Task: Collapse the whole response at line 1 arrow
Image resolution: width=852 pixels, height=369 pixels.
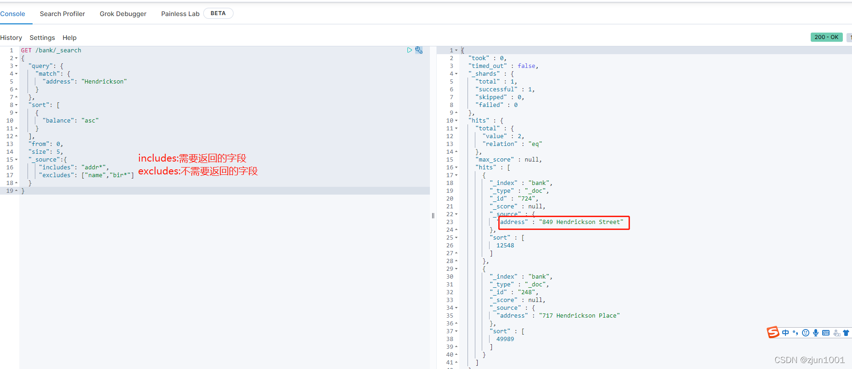Action: point(456,50)
